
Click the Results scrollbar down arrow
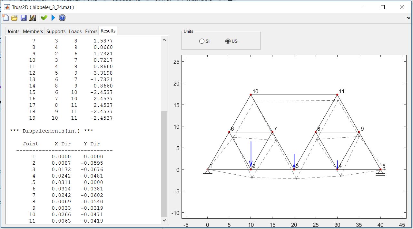click(x=164, y=220)
